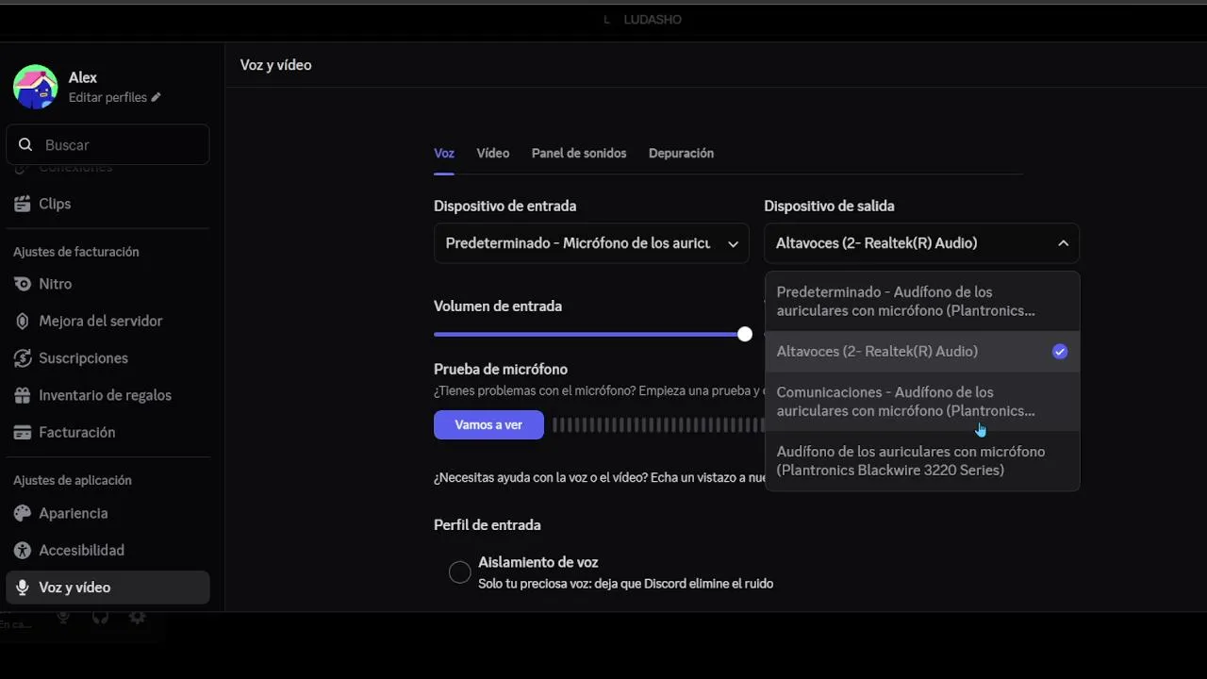The height and width of the screenshot is (679, 1207).
Task: Click the Ajustes de aplicación section header
Action: point(73,480)
